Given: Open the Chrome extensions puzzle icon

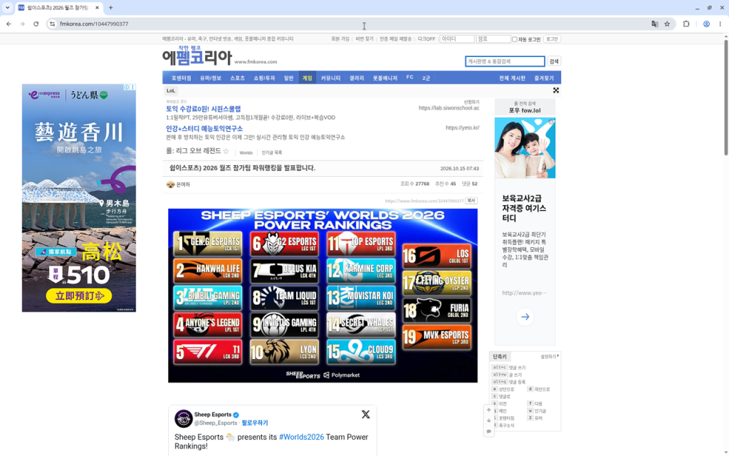Looking at the screenshot, I should (x=686, y=24).
